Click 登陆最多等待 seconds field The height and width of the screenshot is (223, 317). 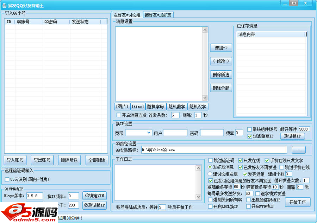pyautogui.click(x=237, y=187)
